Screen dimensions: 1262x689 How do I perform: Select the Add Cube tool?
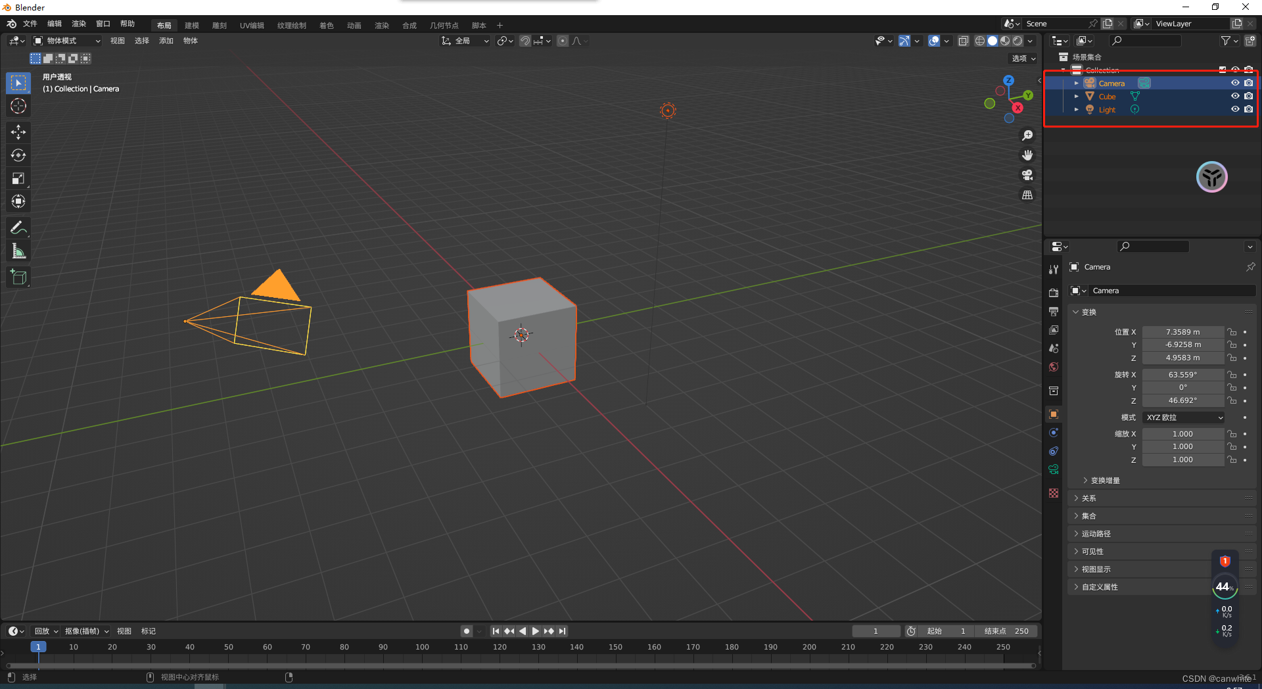click(x=18, y=277)
